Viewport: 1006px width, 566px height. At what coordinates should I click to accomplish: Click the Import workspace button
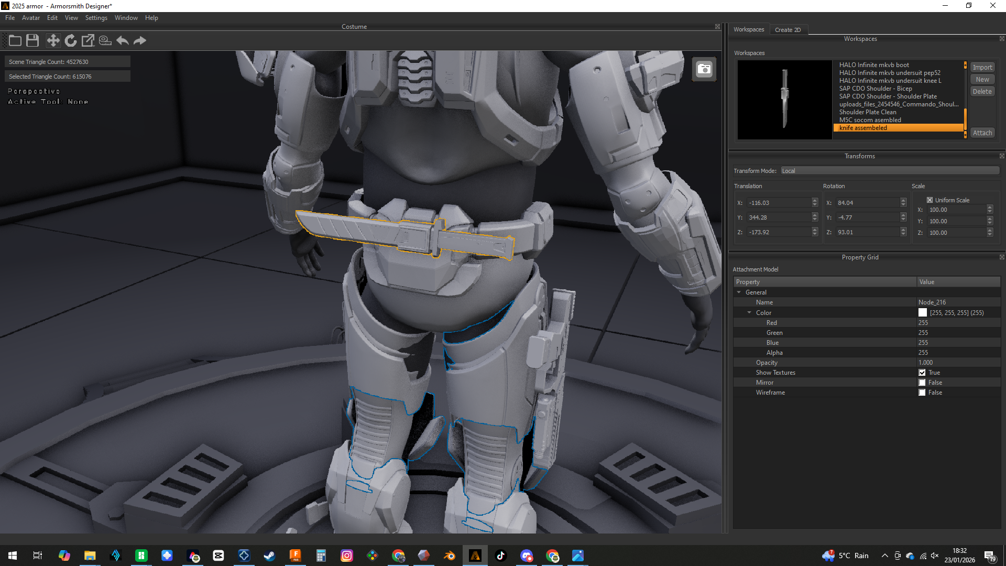[982, 67]
